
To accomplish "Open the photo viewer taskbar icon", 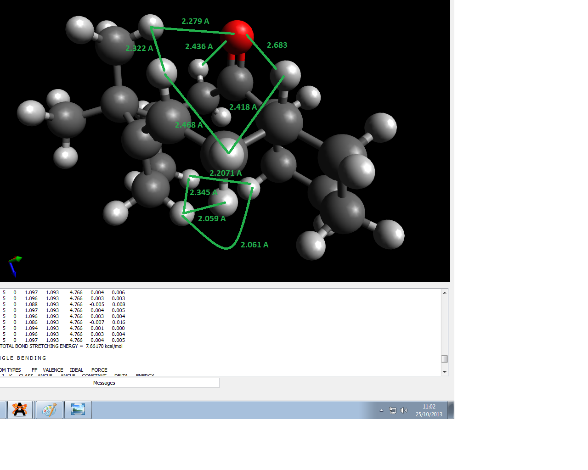I will tap(78, 409).
